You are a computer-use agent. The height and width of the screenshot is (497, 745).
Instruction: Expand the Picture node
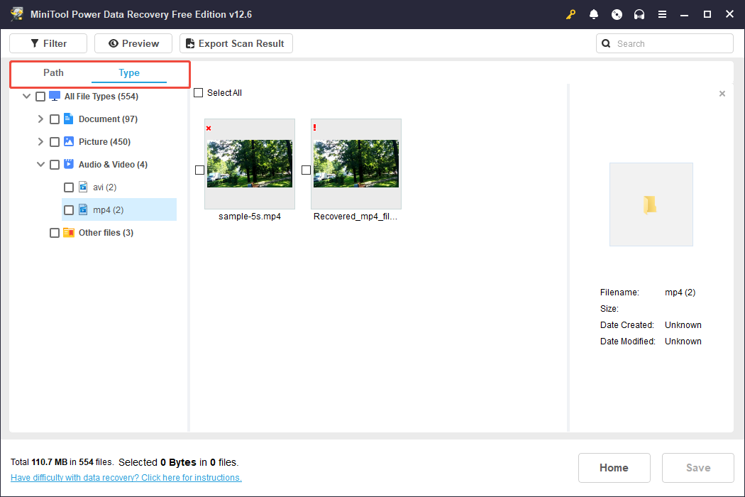pyautogui.click(x=40, y=142)
